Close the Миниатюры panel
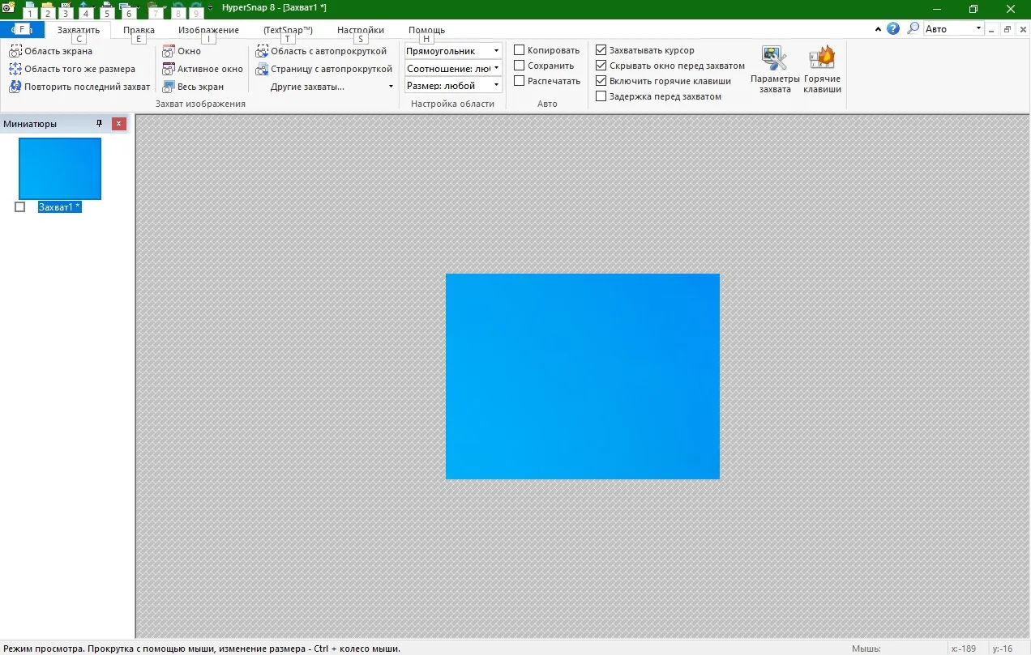 (119, 124)
